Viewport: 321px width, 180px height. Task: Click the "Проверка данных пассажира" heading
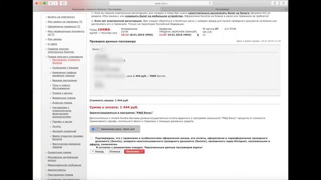tap(112, 41)
